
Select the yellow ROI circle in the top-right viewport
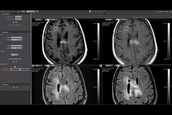tap(126, 29)
